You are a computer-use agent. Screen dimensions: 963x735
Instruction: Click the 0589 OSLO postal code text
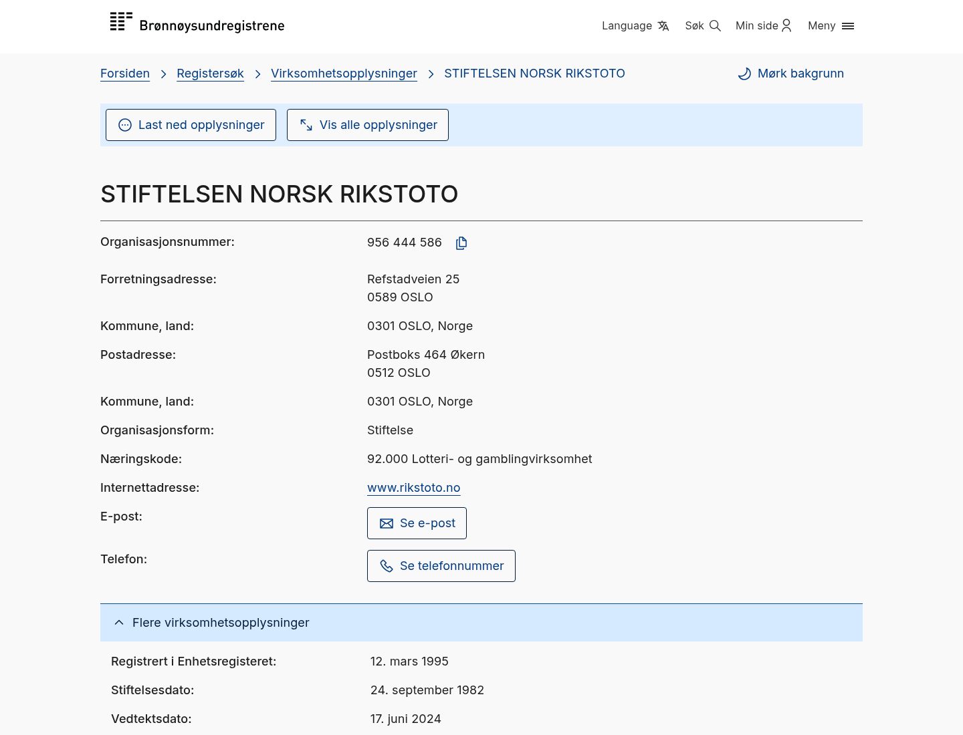click(x=400, y=297)
